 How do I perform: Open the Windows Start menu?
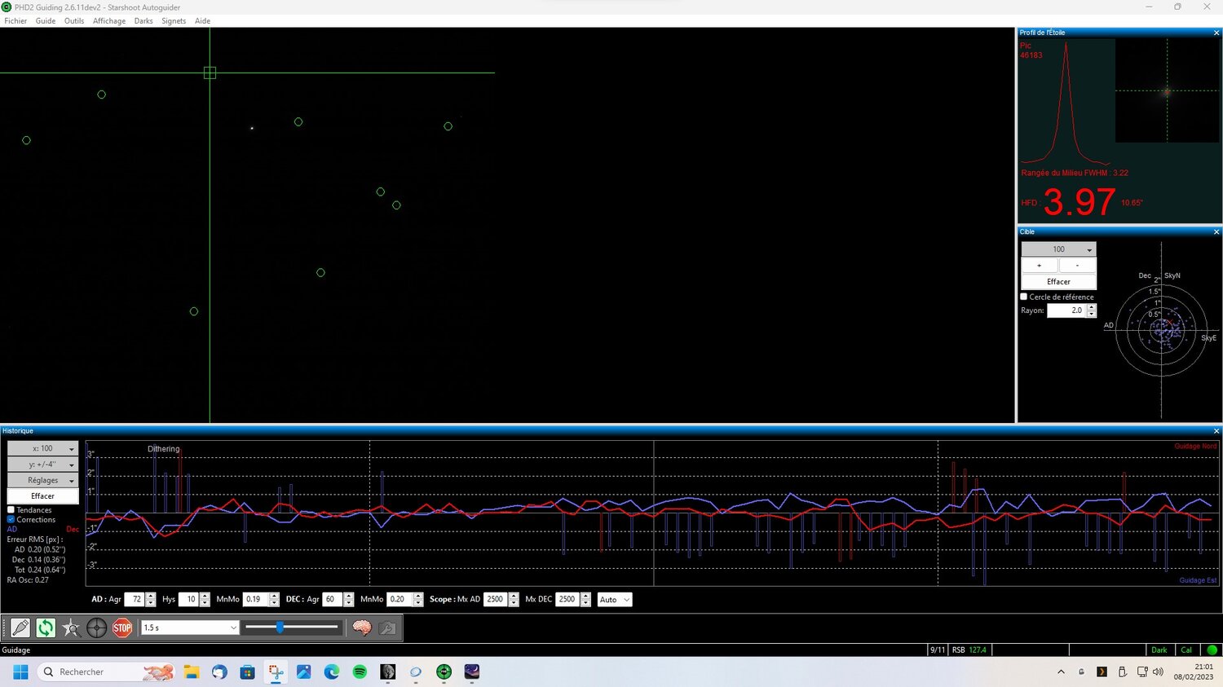21,672
